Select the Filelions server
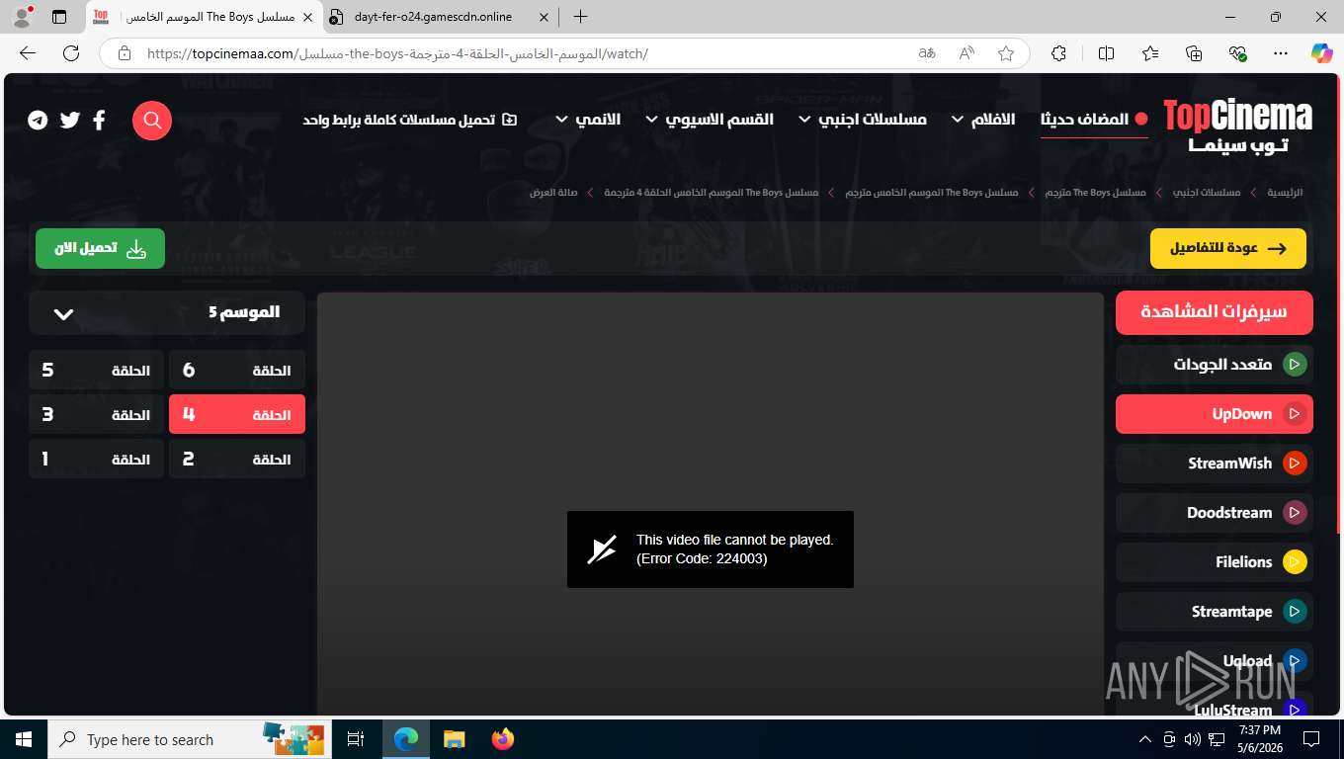The image size is (1344, 759). tap(1215, 562)
